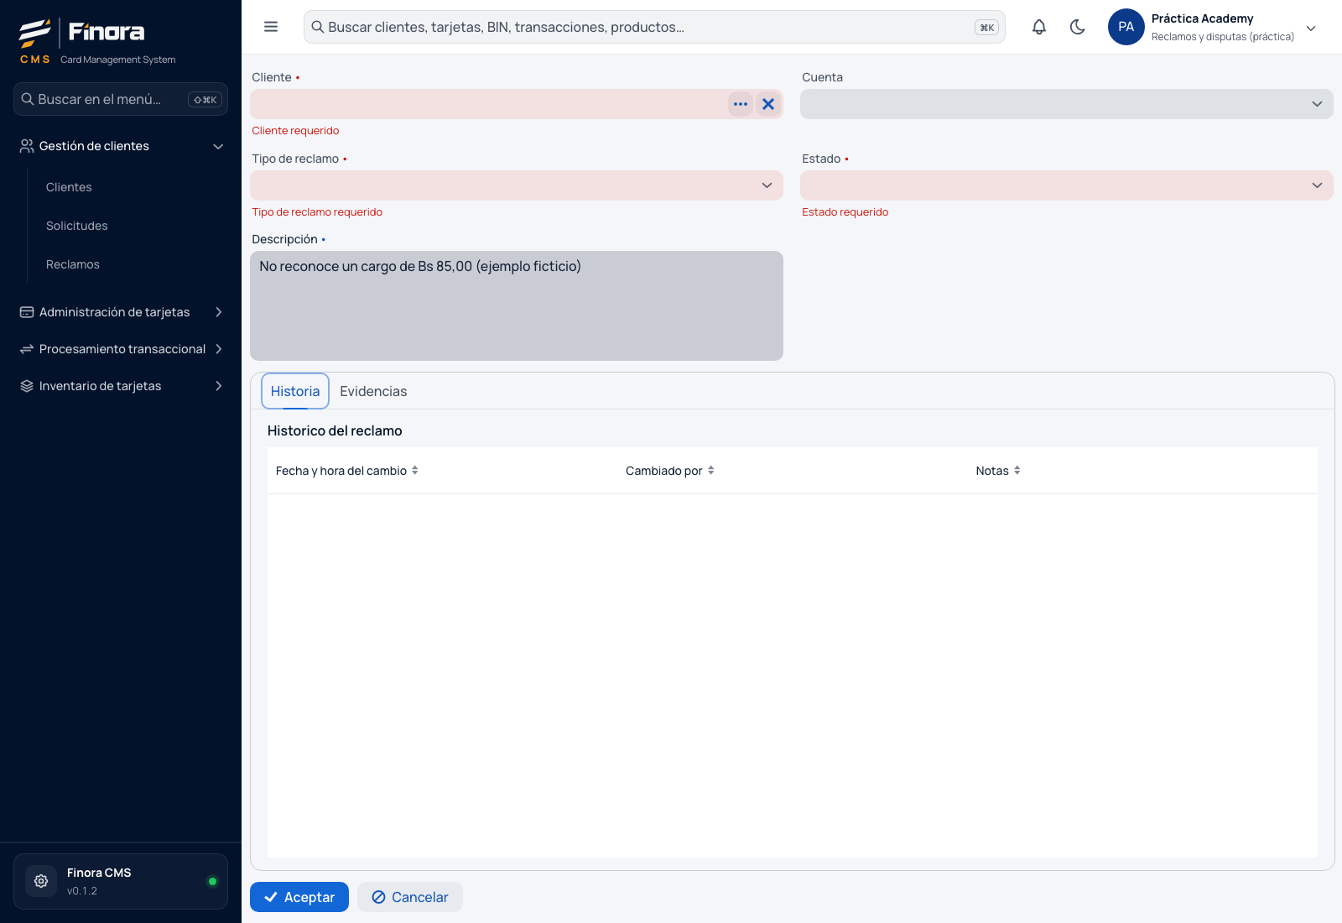1342x923 pixels.
Task: Click the 'Práctica Academy' user name
Action: tap(1202, 18)
